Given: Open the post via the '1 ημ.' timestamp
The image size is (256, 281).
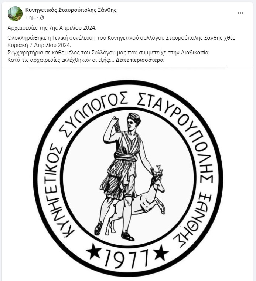Looking at the screenshot, I should coord(30,17).
